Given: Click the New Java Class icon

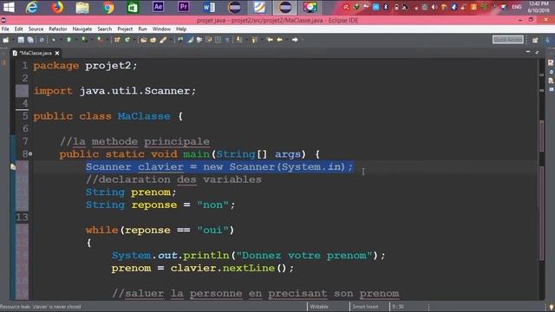Looking at the screenshot, I should point(127,40).
